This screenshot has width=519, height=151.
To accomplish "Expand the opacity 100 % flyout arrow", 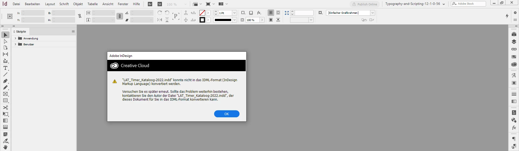I will pos(262,20).
